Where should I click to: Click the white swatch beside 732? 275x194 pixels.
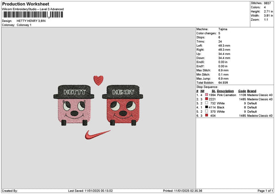(x=207, y=103)
